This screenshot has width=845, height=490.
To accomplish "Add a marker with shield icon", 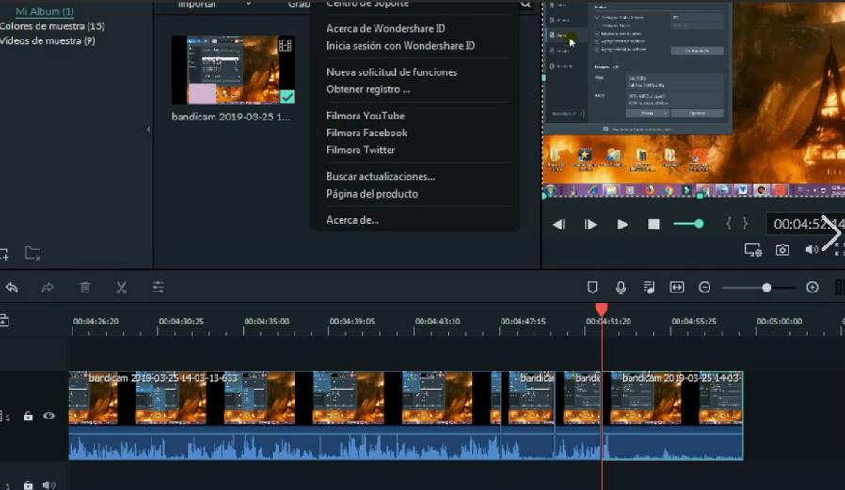I will [593, 288].
